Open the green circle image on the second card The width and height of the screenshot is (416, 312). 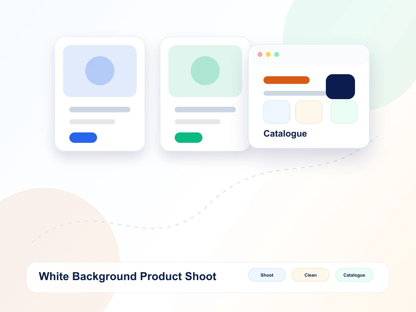(x=205, y=71)
